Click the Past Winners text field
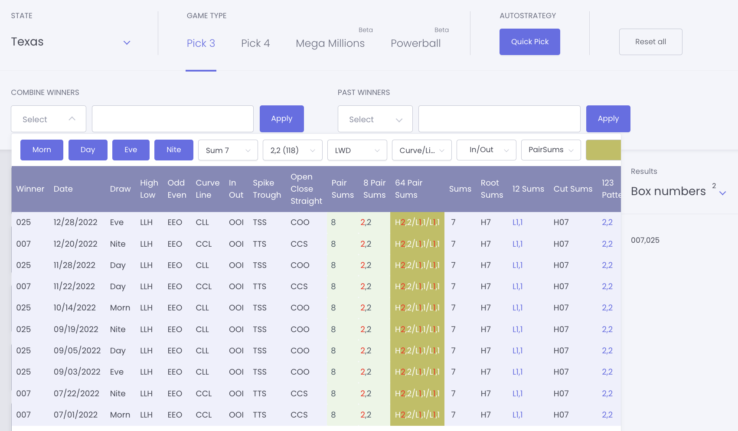This screenshot has width=738, height=431. coord(499,119)
